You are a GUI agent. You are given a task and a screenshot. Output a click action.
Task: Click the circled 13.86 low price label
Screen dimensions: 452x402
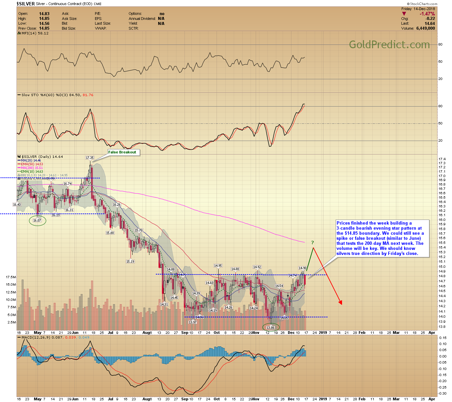[x=271, y=327]
